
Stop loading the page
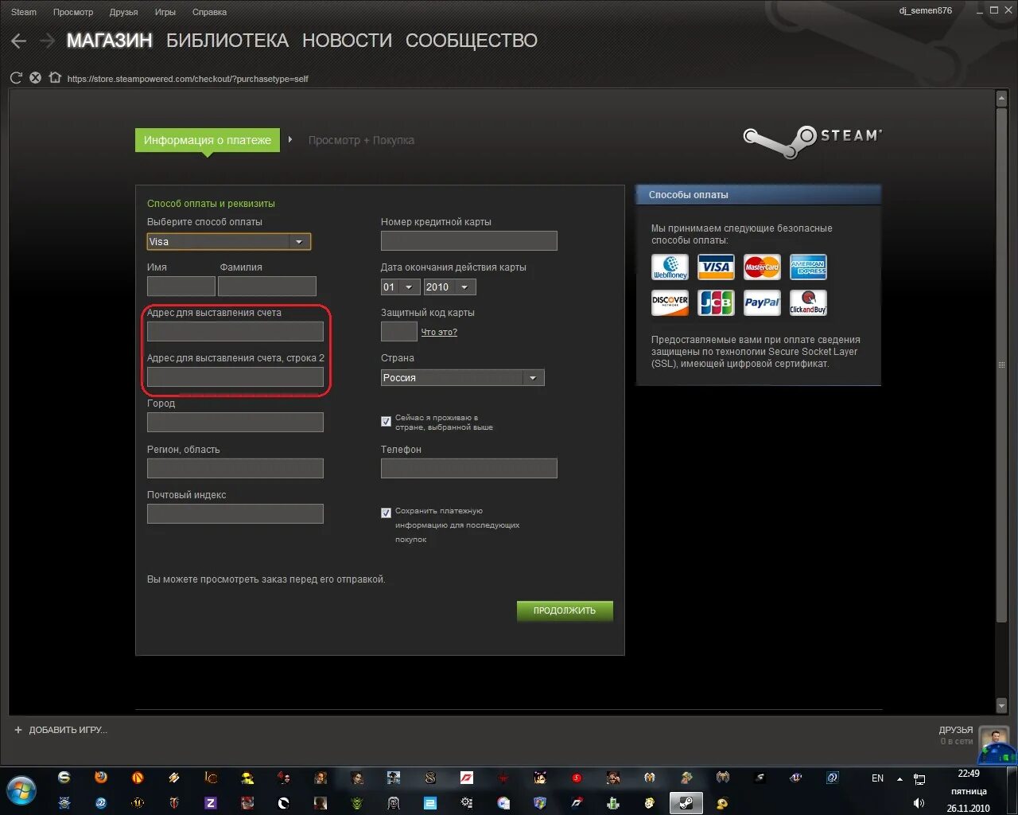35,78
